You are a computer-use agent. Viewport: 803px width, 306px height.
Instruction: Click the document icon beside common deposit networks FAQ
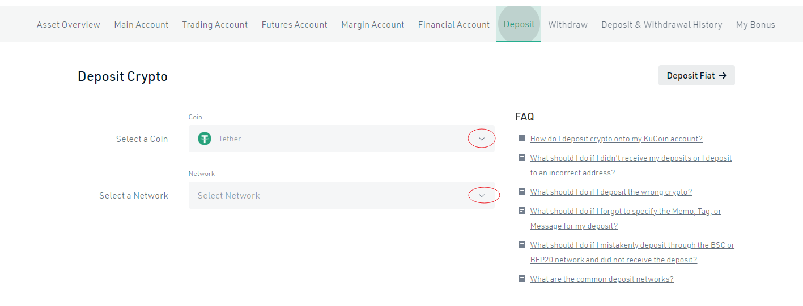(x=522, y=278)
